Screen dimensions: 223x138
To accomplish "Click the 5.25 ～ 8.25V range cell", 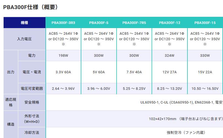I will tap(134, 88).
